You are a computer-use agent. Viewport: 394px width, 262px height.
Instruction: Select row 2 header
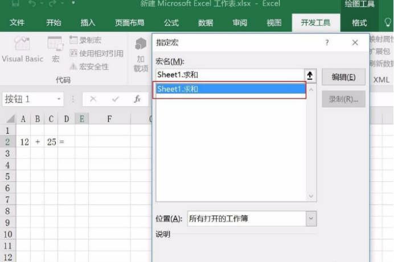point(7,142)
